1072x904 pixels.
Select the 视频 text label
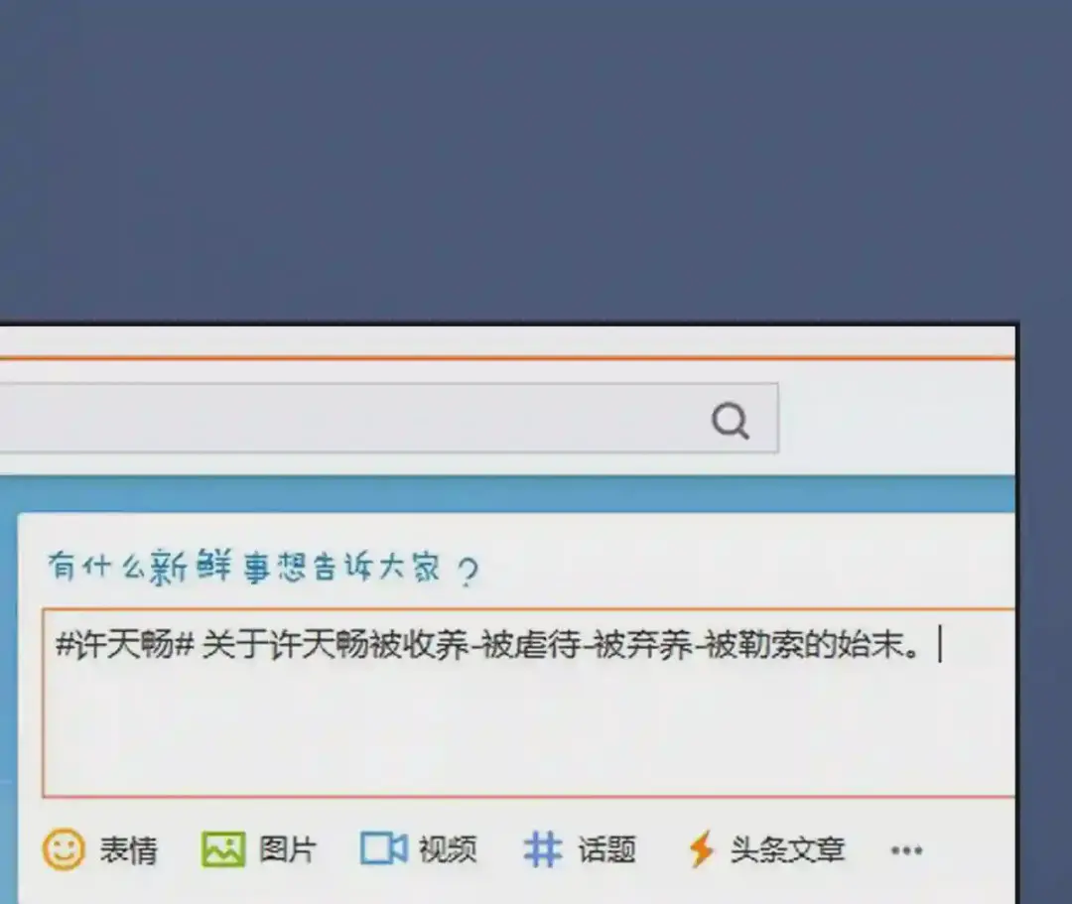pos(448,850)
